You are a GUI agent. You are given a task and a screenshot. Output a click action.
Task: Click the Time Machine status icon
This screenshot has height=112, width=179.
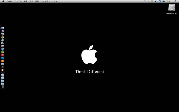(145, 1)
